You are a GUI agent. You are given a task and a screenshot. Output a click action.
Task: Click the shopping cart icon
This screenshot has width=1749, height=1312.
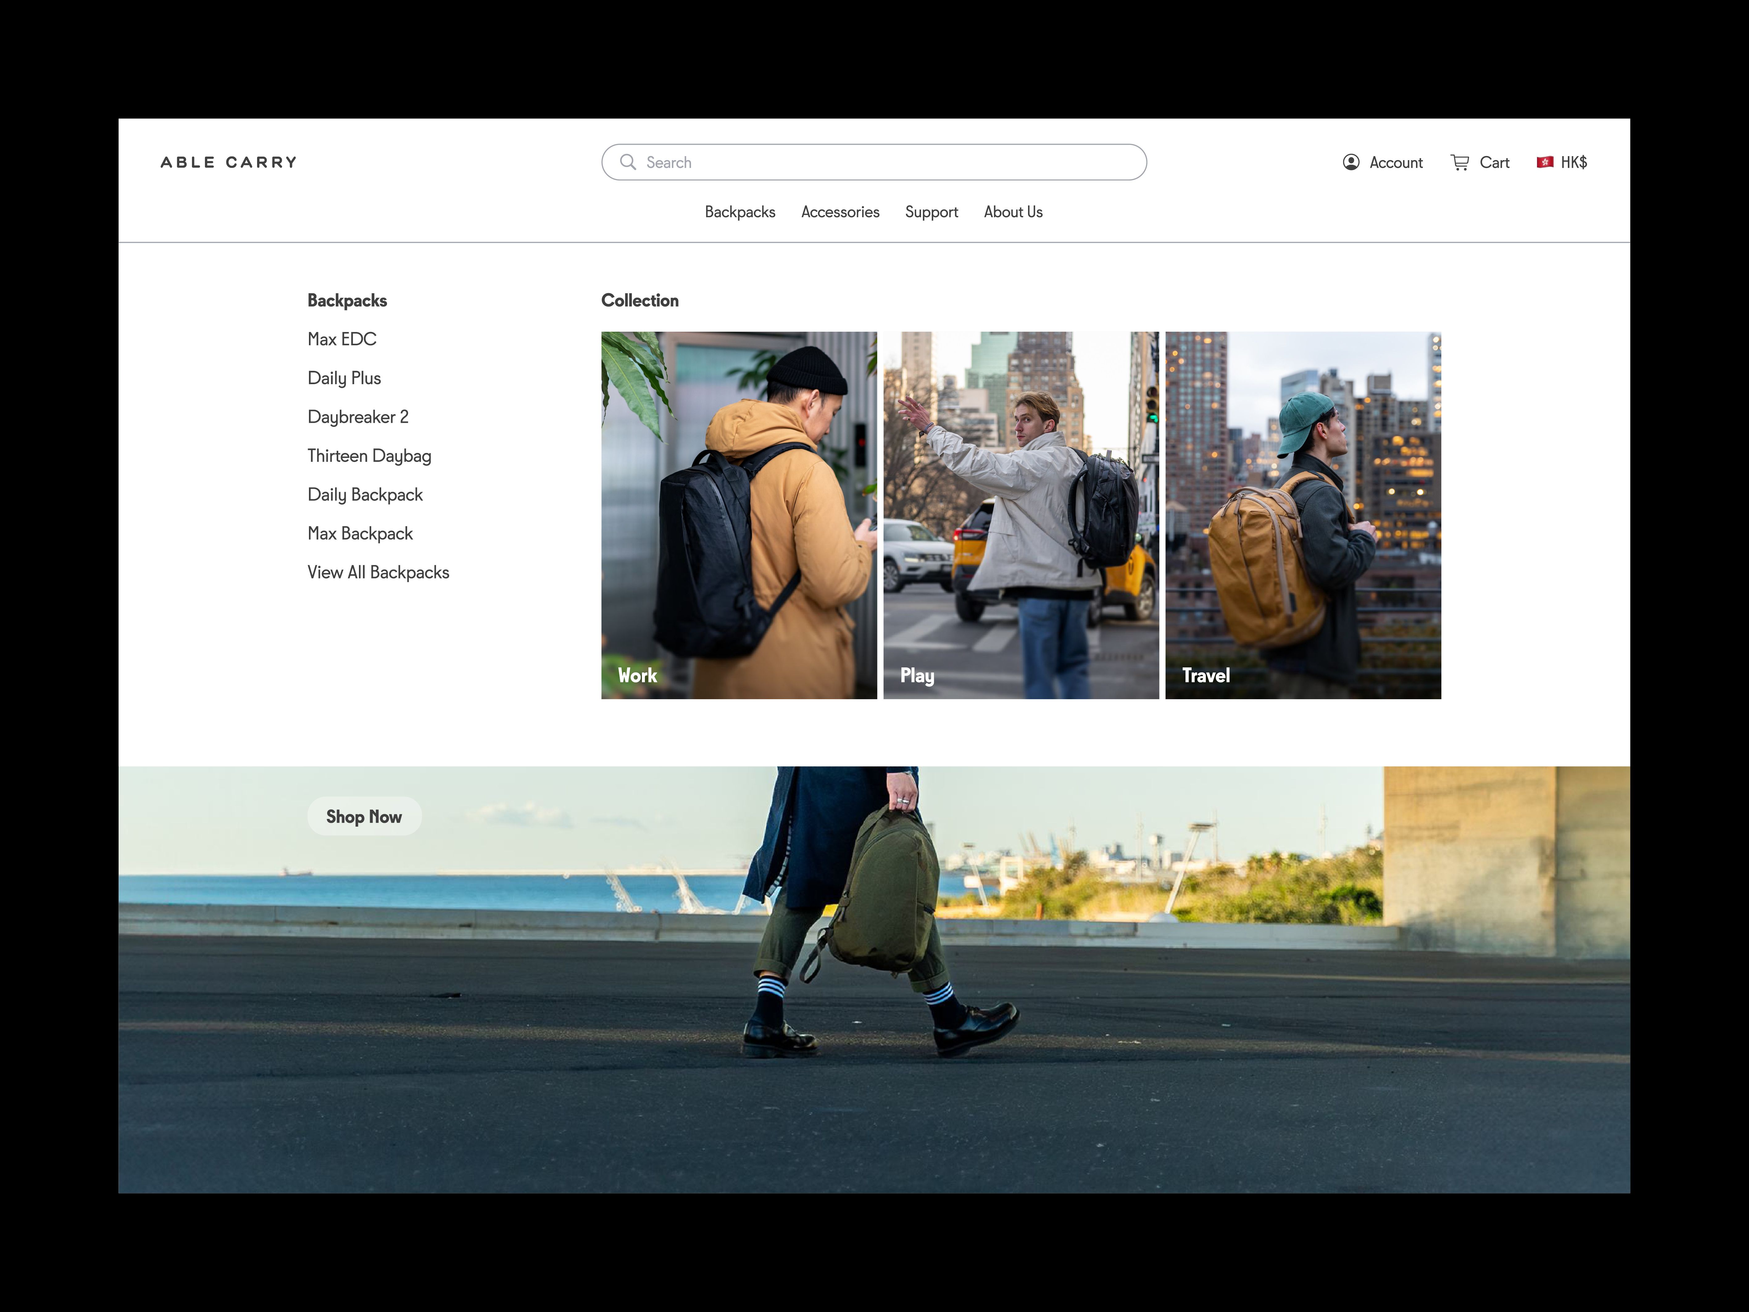click(1460, 162)
